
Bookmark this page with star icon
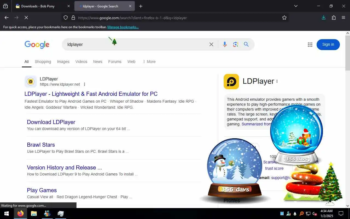pos(284,18)
